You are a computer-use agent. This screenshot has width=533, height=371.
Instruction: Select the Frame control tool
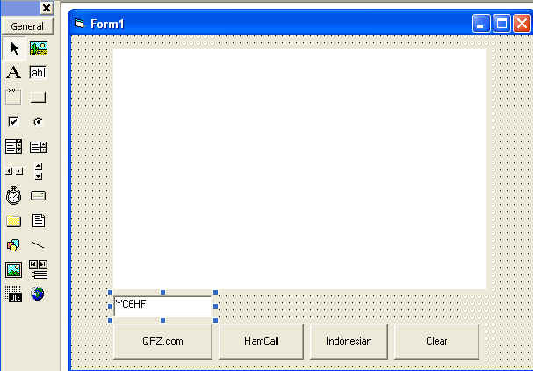[x=13, y=97]
